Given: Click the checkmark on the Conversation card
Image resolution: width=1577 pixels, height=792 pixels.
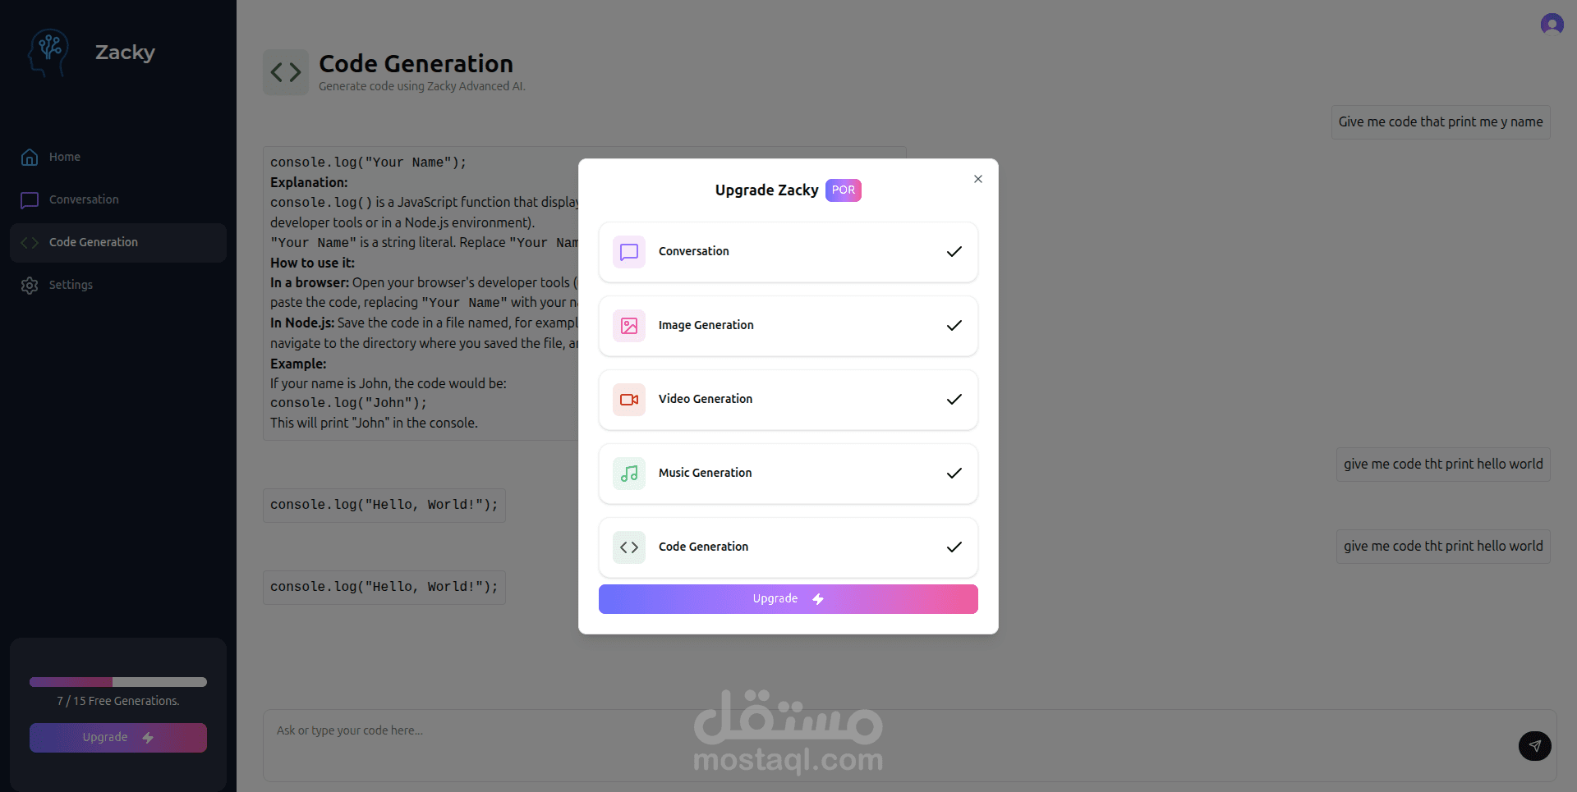Looking at the screenshot, I should tap(954, 252).
